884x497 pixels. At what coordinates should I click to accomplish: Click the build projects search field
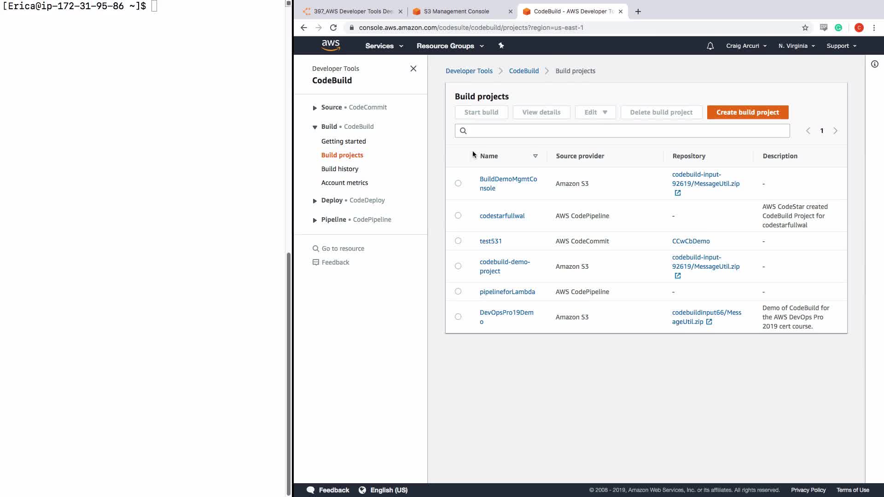pos(626,131)
